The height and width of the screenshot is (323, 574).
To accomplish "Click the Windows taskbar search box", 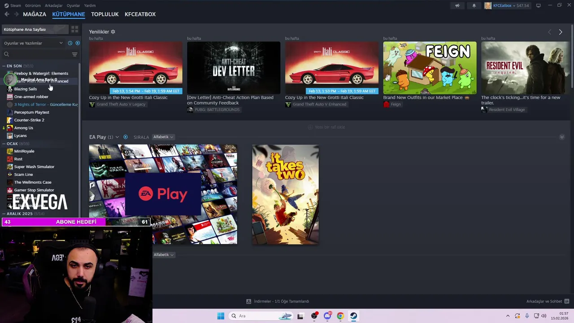I will click(x=262, y=316).
